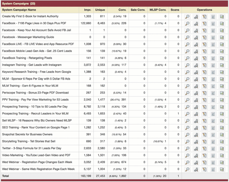View bar chart for SEO Training row
Screen dimensions: 229x182
click(x=222, y=128)
